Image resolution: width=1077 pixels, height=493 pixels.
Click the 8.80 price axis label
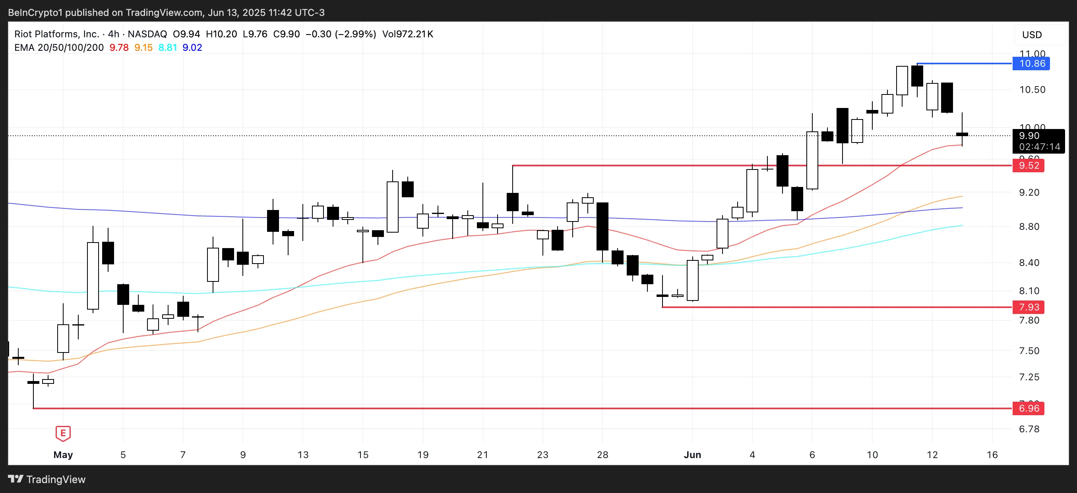point(1029,227)
